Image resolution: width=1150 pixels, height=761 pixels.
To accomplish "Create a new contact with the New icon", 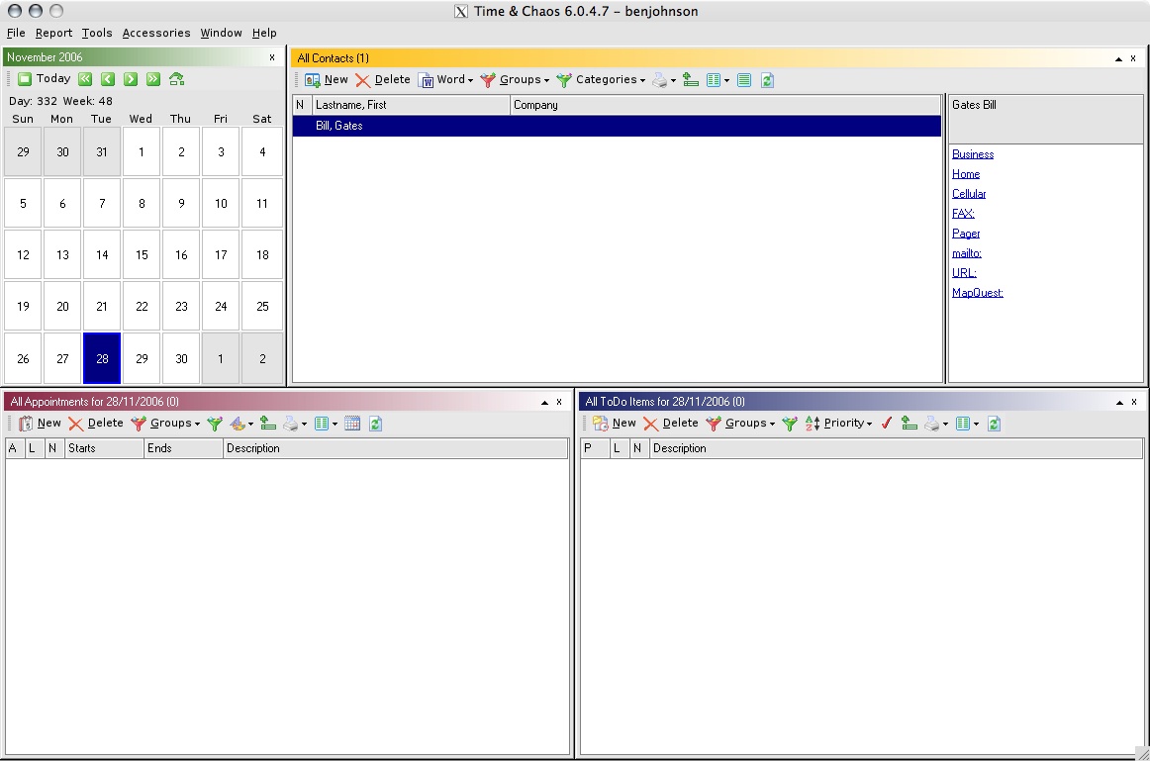I will (325, 80).
